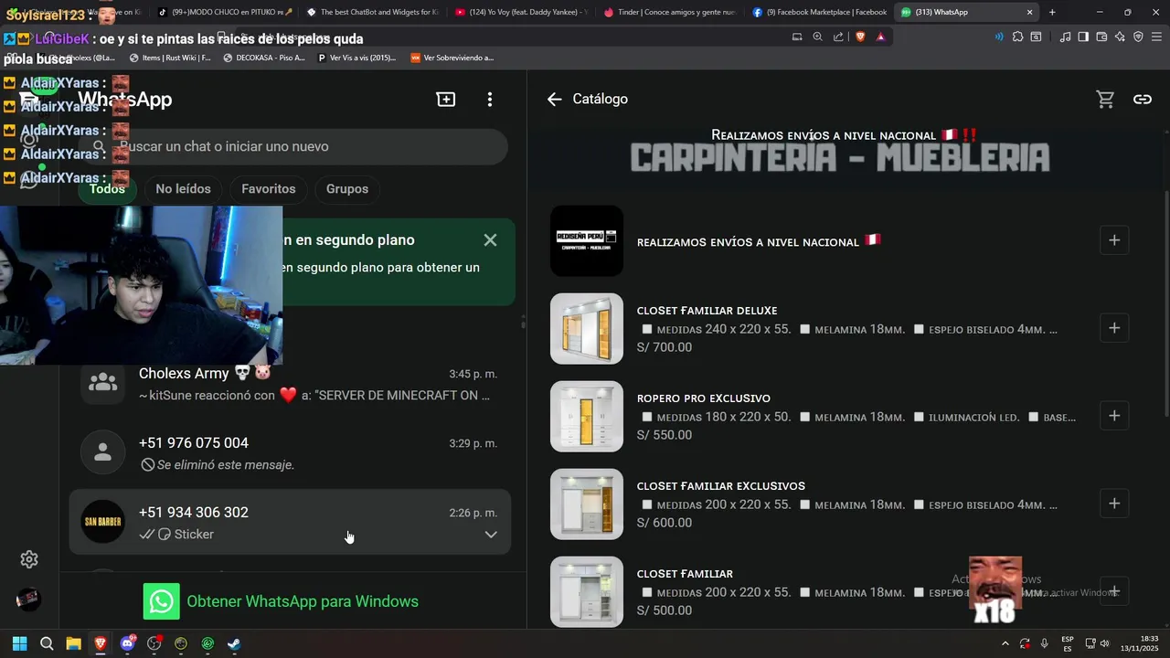Open Windows Start menu
1170x658 pixels.
point(19,643)
